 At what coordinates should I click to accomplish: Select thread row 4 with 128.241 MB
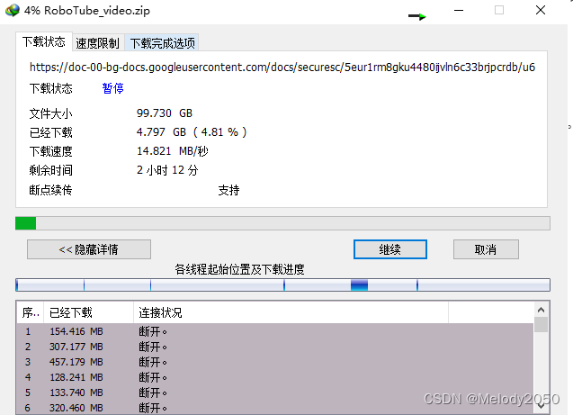pos(275,377)
